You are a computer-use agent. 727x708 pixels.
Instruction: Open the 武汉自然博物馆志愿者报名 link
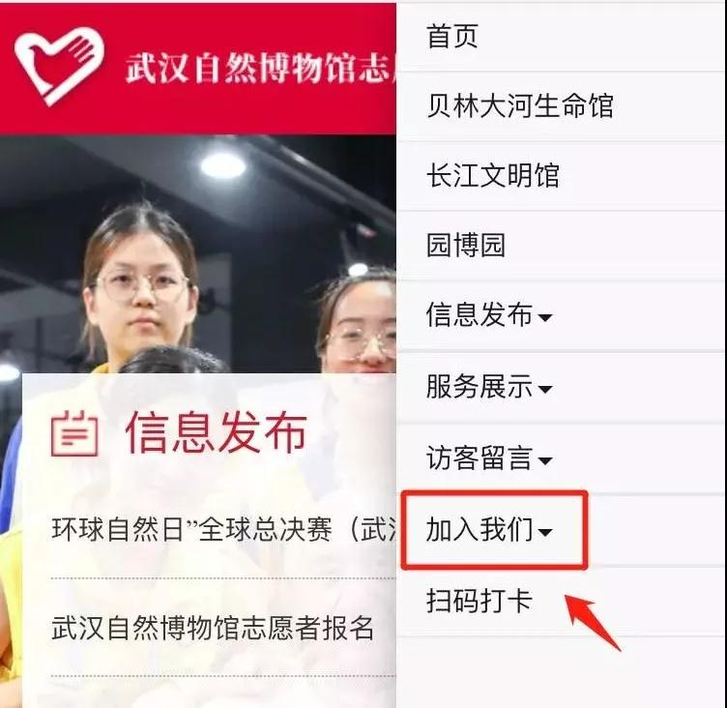[x=213, y=628]
